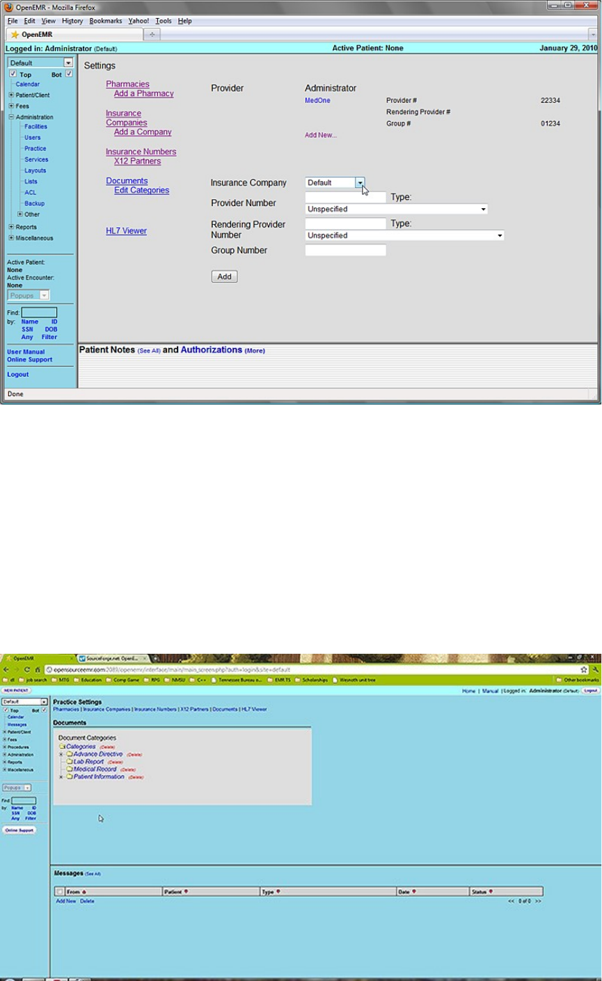Open the File menu in Firefox
The image size is (602, 981).
pos(13,21)
